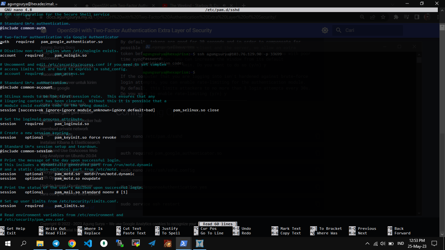Screen dimensions: 445x250
Task: Click the volume speaker tray icon
Action: coord(382,243)
